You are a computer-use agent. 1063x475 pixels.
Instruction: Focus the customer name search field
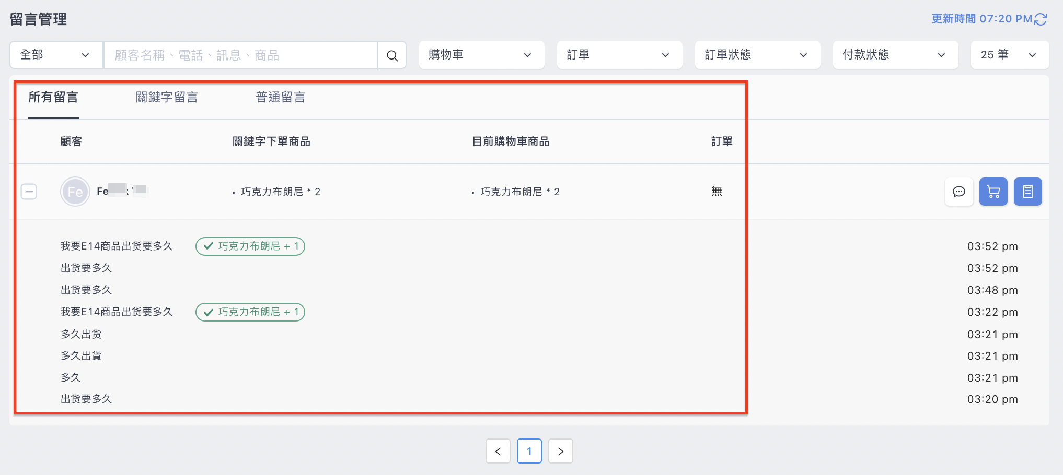pyautogui.click(x=241, y=55)
